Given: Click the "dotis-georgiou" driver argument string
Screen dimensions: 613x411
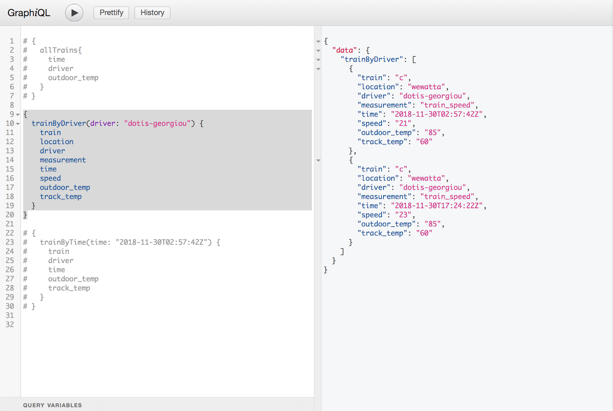Looking at the screenshot, I should click(x=157, y=123).
